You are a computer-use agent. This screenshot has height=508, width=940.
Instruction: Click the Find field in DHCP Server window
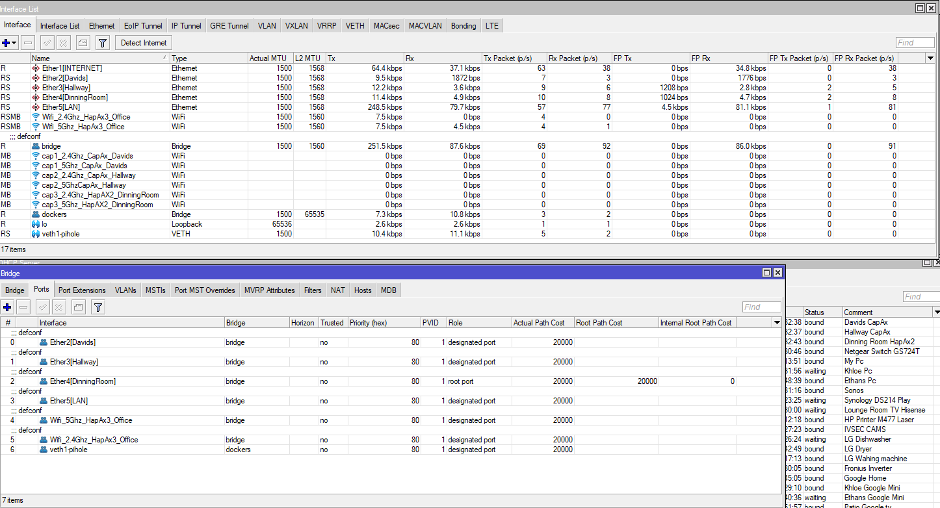(x=922, y=297)
